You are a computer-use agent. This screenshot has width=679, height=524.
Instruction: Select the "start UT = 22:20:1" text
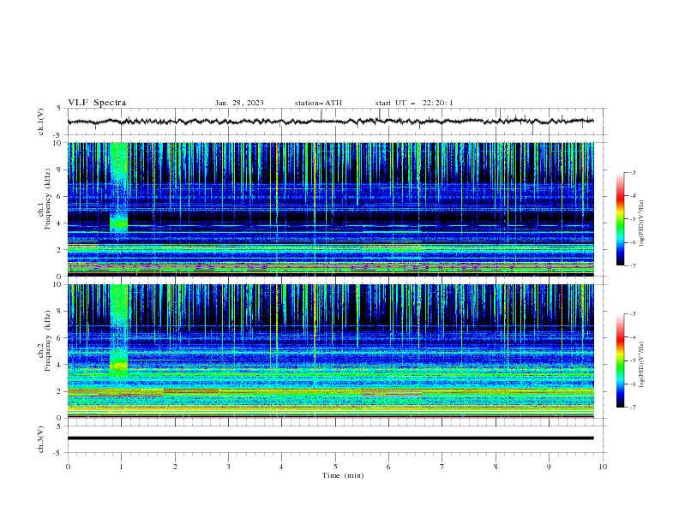point(414,103)
